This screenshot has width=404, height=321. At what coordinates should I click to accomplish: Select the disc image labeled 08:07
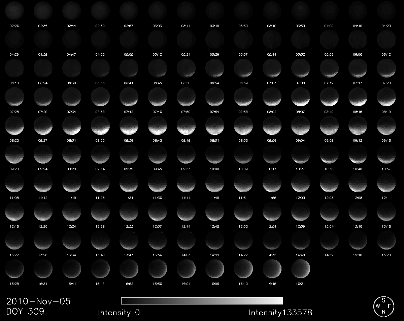pos(301,96)
